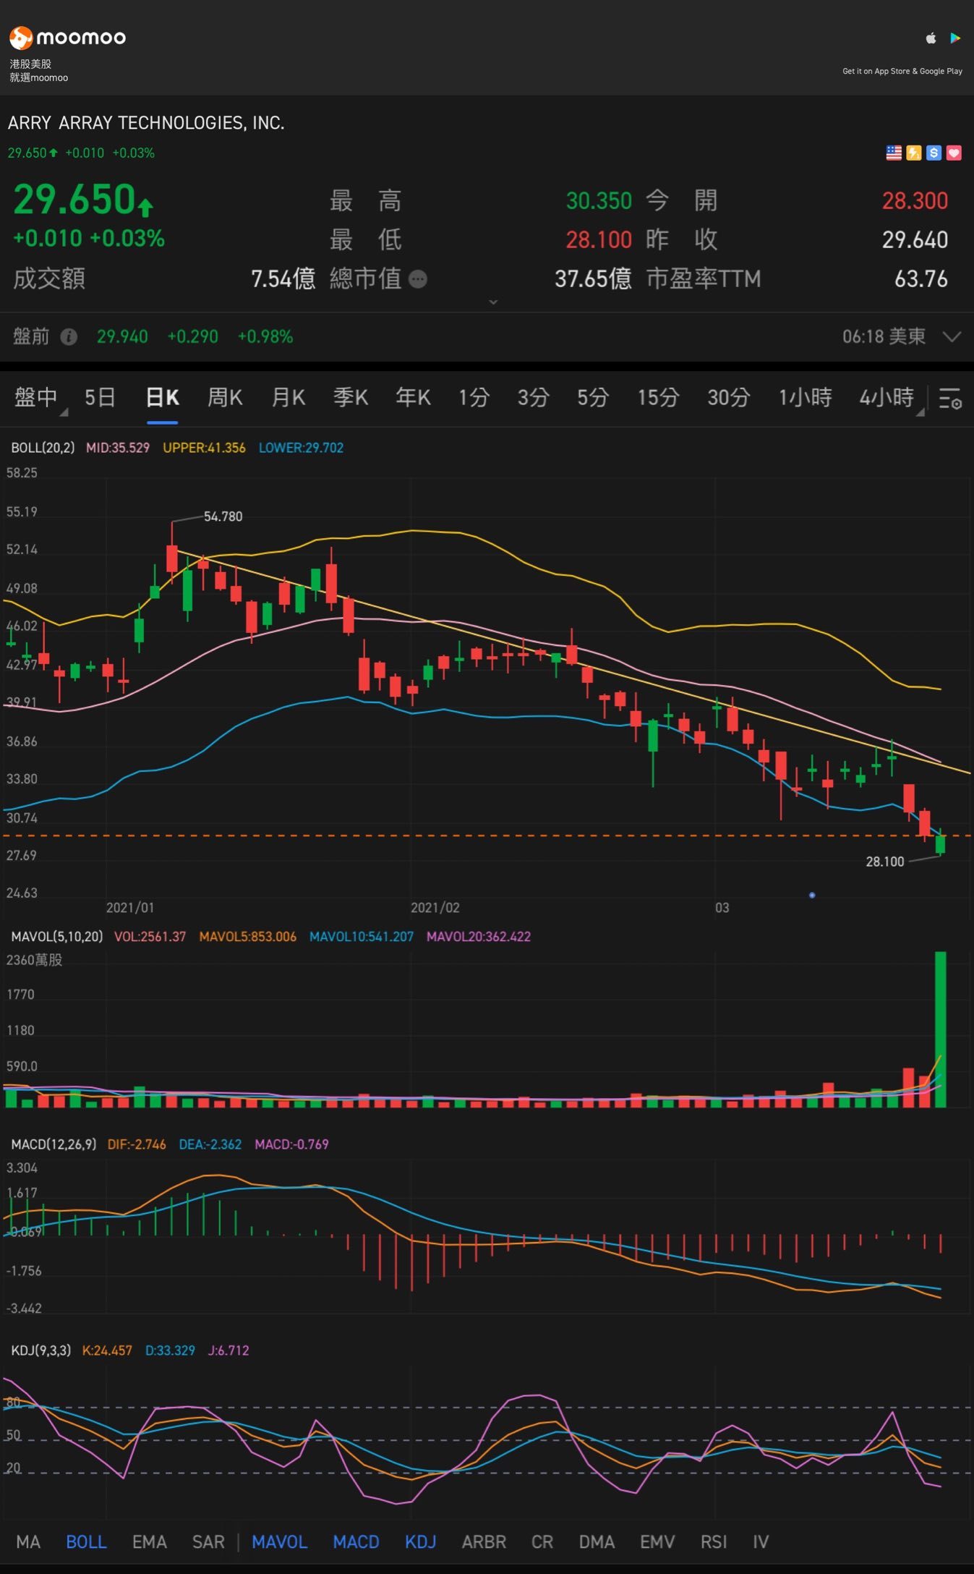Toggle the SAR indicator
Viewport: 974px width, 1574px height.
[208, 1541]
